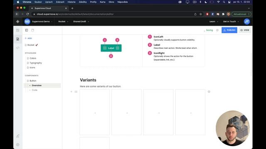Open Chrome profile avatar

[x=229, y=14]
